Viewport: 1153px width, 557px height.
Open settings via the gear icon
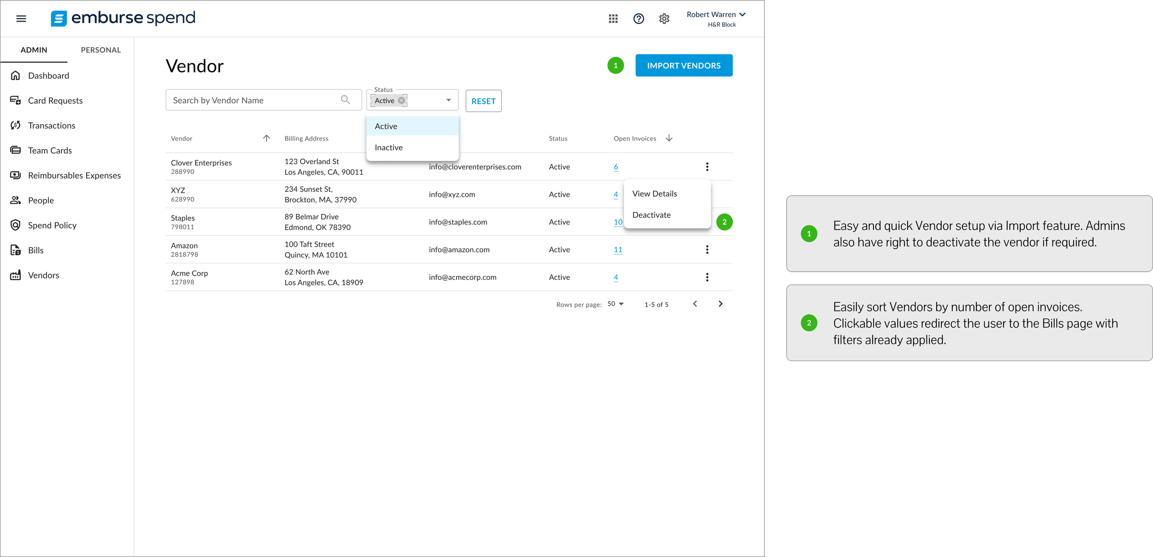point(664,18)
